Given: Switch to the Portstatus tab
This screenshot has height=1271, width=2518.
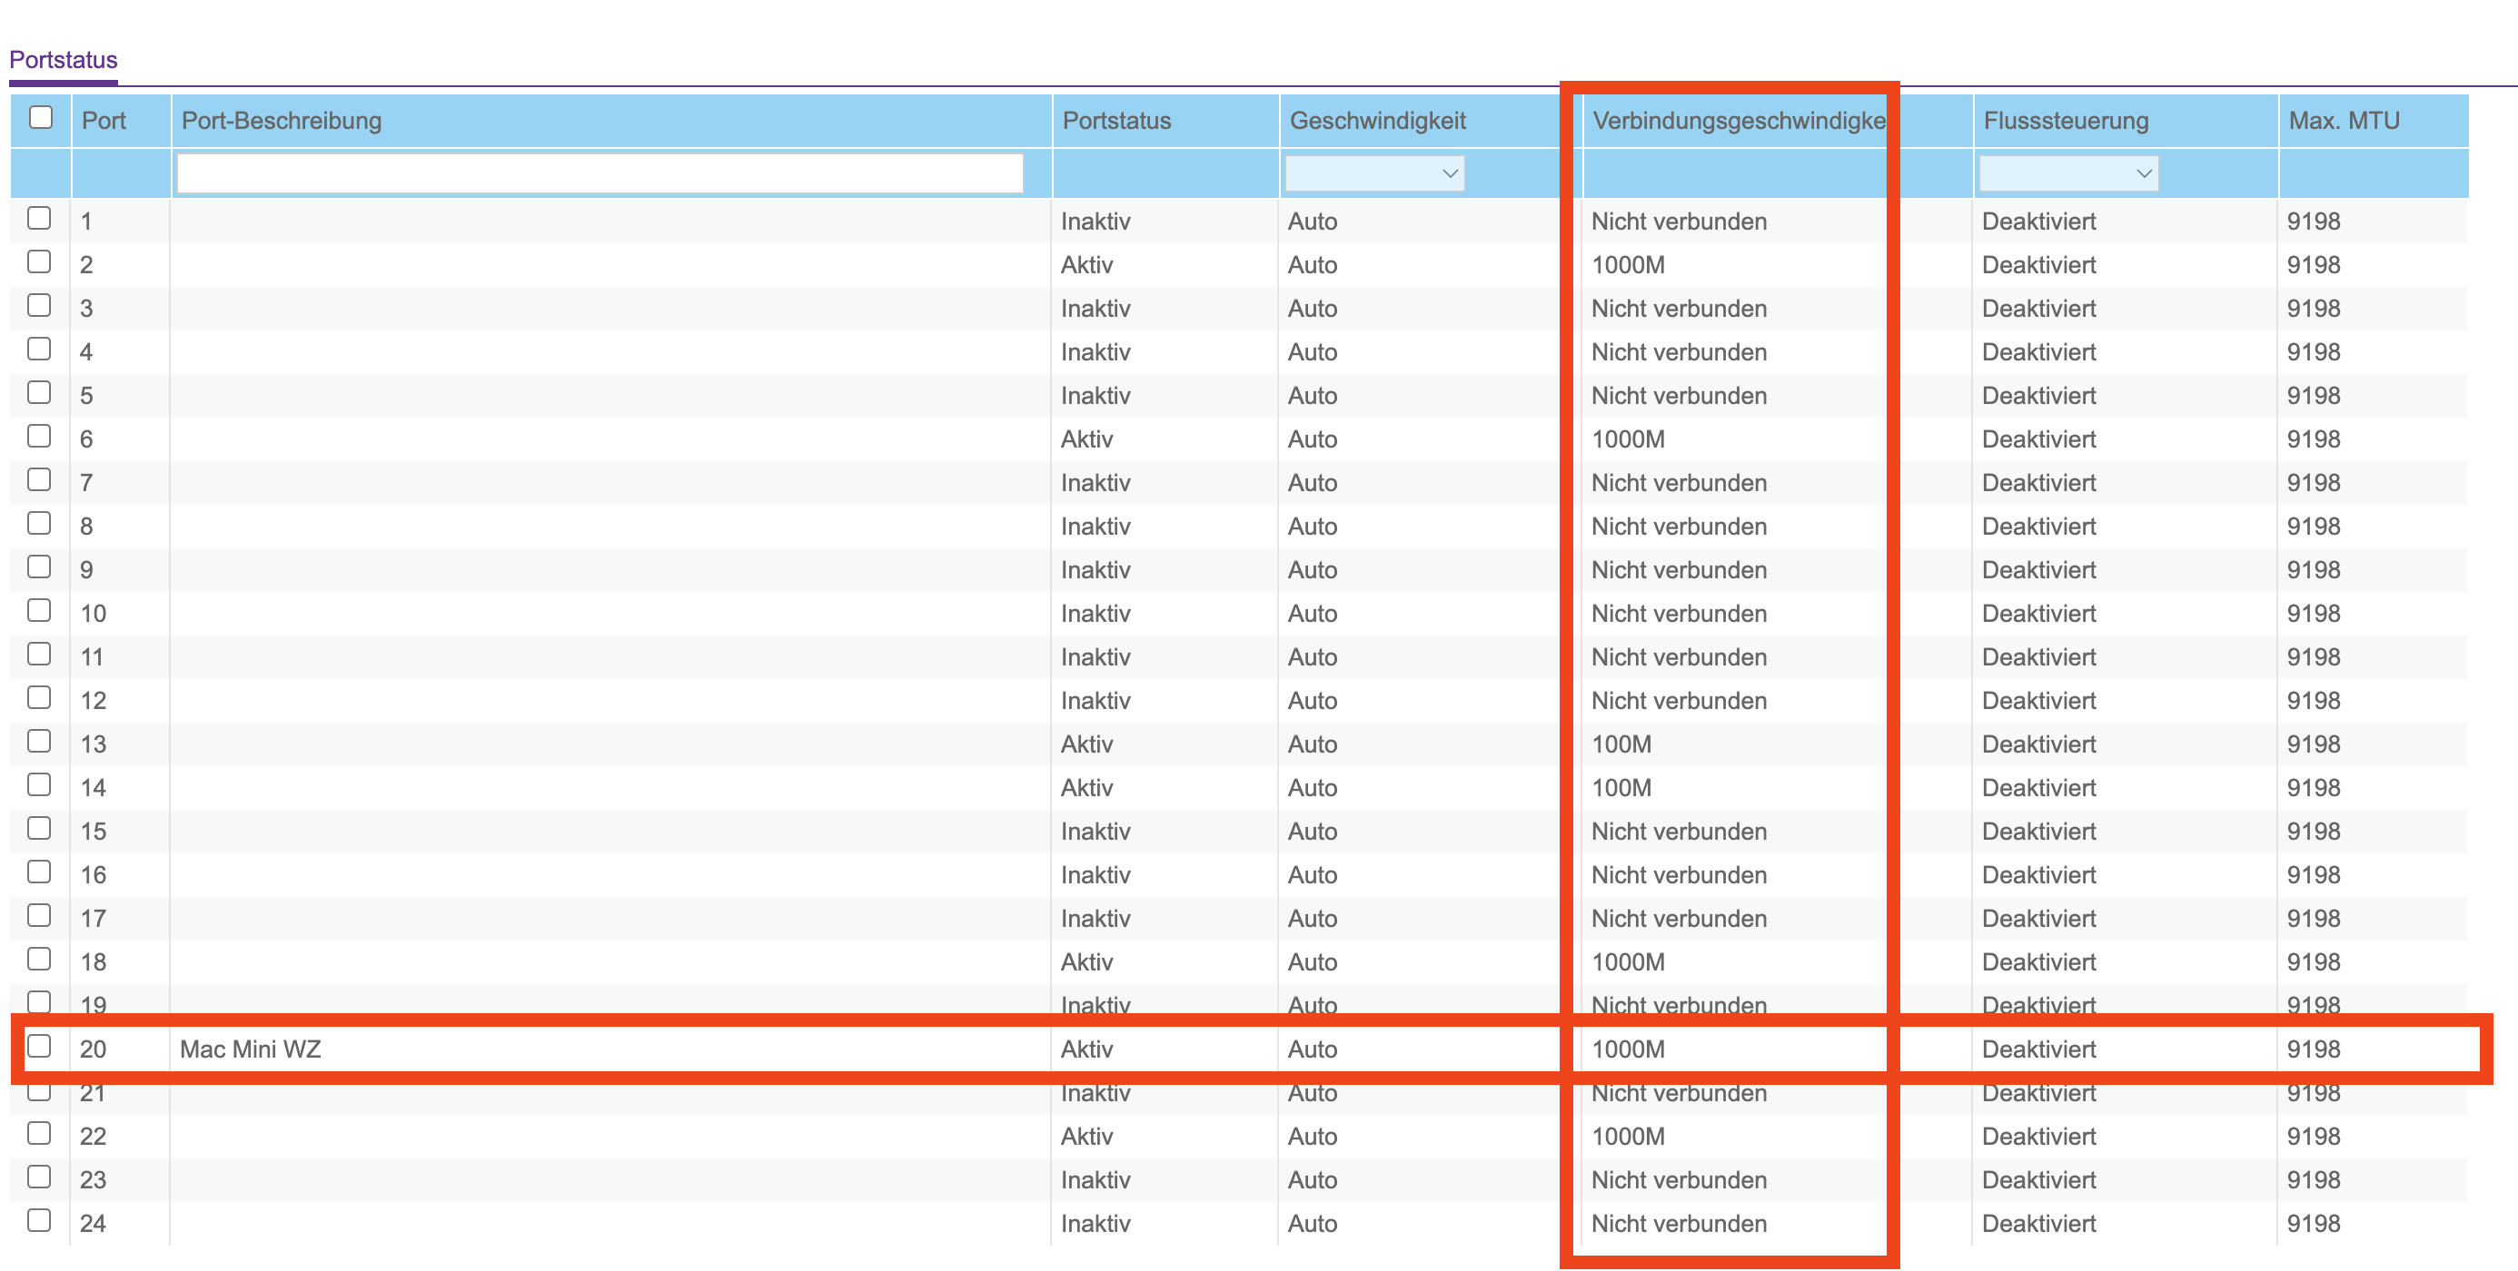Looking at the screenshot, I should tap(64, 60).
